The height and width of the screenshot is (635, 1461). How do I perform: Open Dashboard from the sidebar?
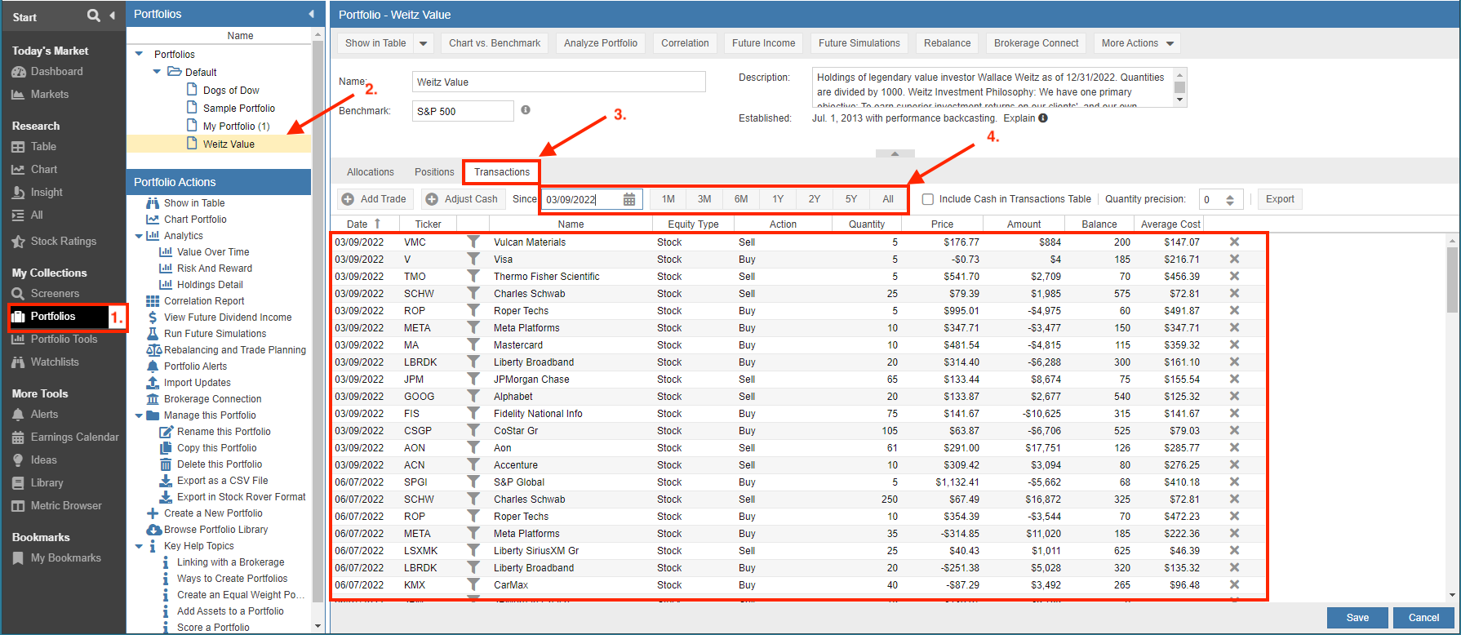pyautogui.click(x=56, y=72)
